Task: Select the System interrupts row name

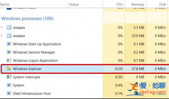Action: pyautogui.click(x=27, y=77)
